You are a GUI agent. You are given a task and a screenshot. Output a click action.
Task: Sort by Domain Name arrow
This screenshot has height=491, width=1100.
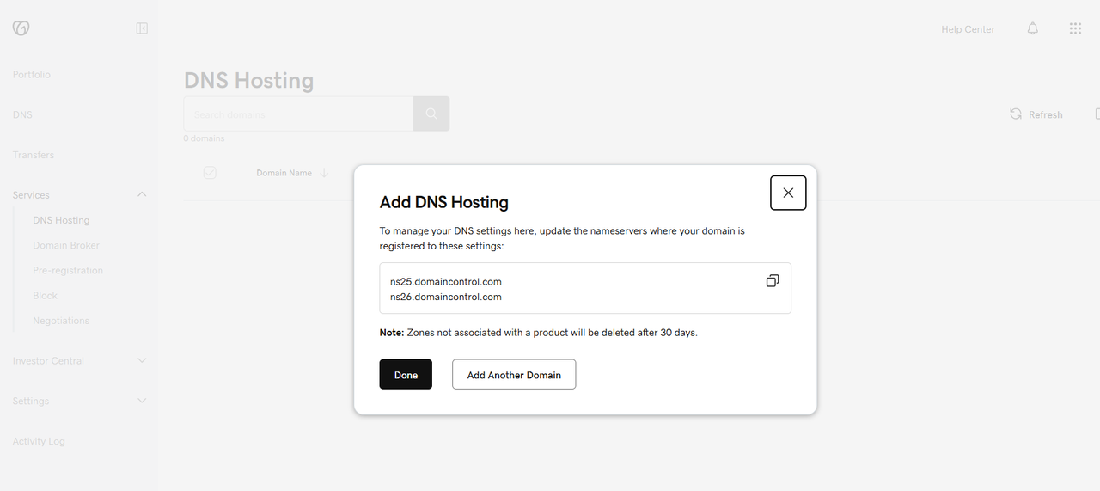(x=324, y=173)
